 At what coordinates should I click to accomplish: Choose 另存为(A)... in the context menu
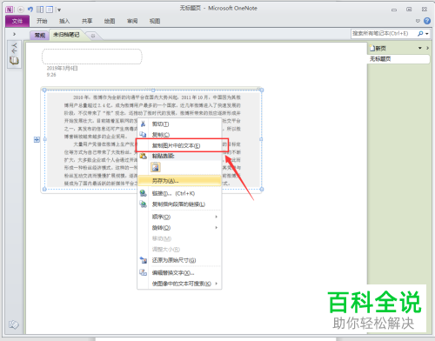[x=179, y=181]
